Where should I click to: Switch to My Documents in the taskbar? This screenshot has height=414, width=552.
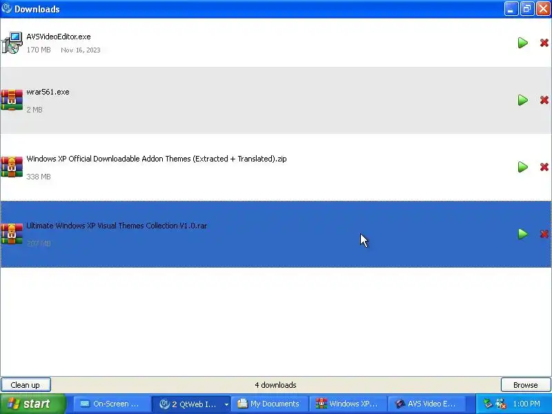click(x=269, y=404)
